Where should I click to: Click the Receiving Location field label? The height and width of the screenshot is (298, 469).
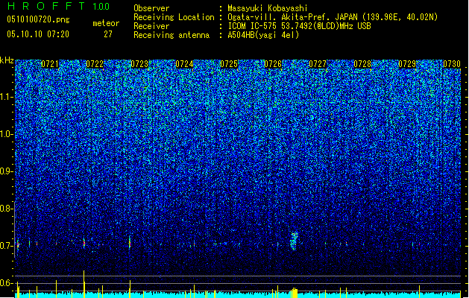click(x=174, y=17)
